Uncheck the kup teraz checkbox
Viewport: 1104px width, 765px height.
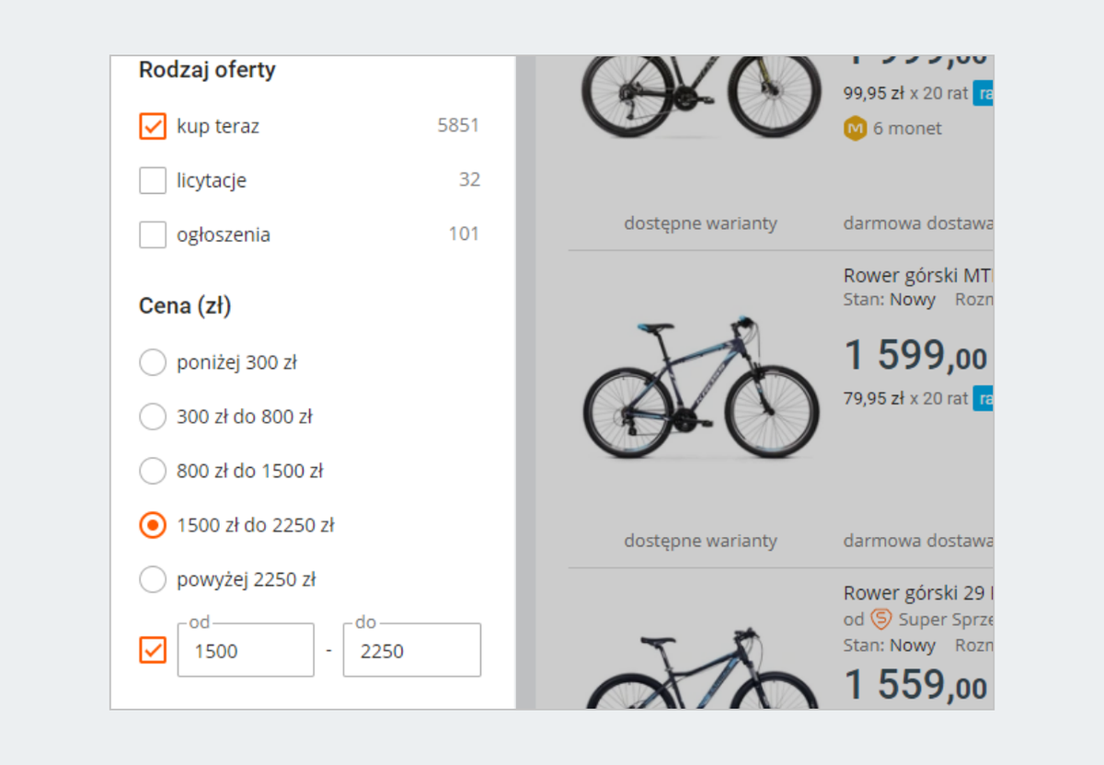point(153,126)
